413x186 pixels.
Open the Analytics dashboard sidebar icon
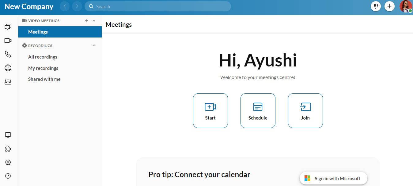tap(8, 135)
